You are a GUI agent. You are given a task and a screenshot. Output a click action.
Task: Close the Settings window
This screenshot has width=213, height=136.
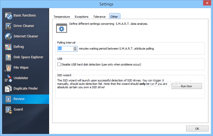pos(206,3)
